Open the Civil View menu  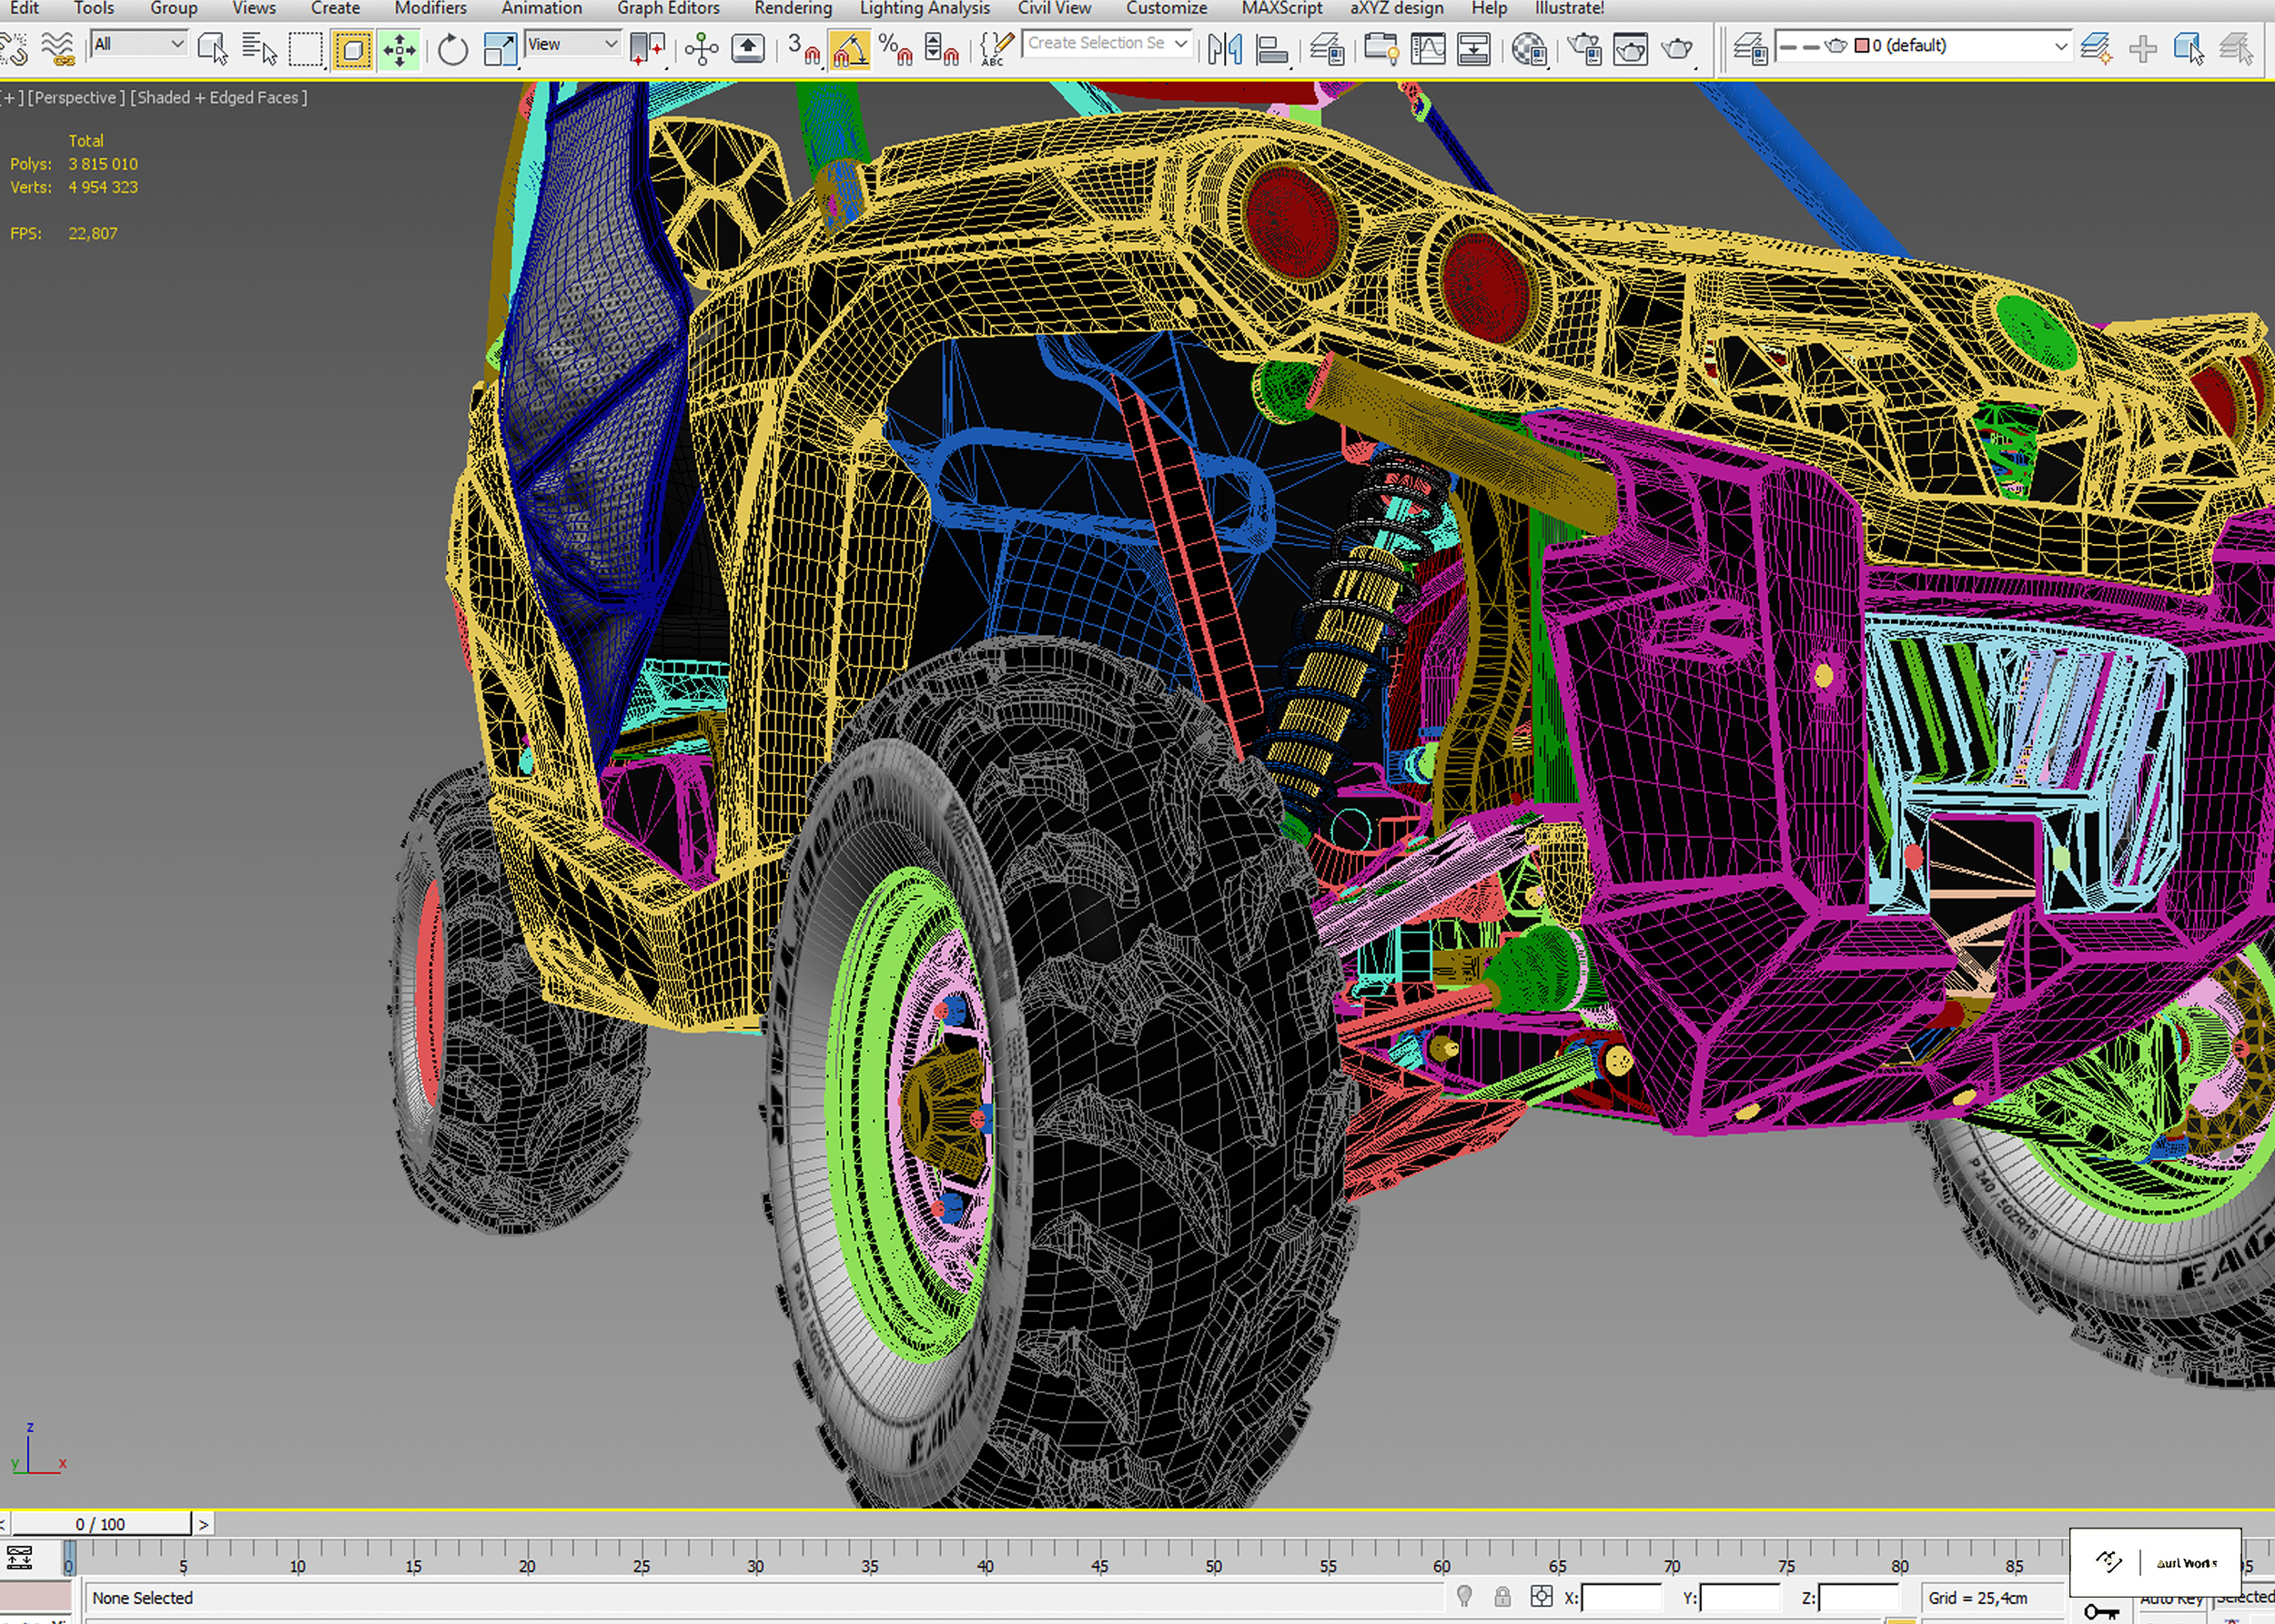pyautogui.click(x=1055, y=8)
